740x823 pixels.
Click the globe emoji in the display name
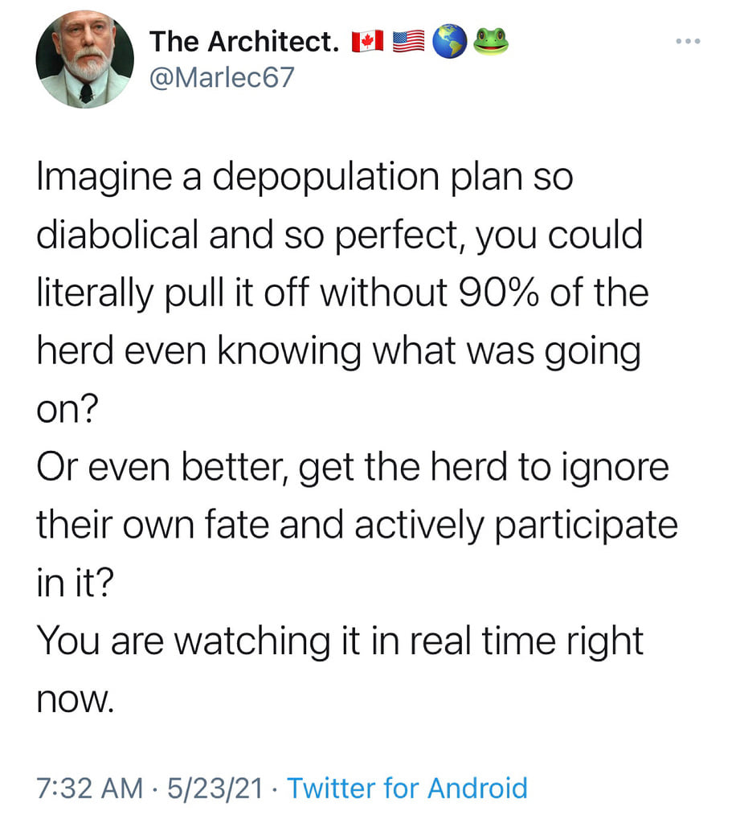tap(450, 42)
